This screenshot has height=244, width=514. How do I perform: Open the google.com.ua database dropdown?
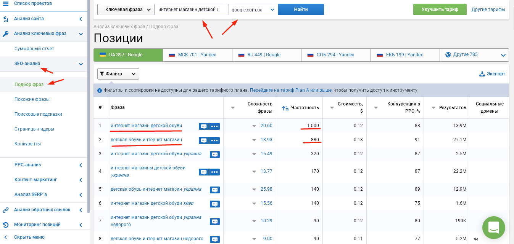point(253,10)
